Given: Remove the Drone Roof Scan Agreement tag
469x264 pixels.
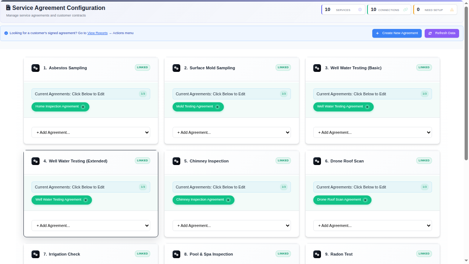Looking at the screenshot, I should pos(365,200).
